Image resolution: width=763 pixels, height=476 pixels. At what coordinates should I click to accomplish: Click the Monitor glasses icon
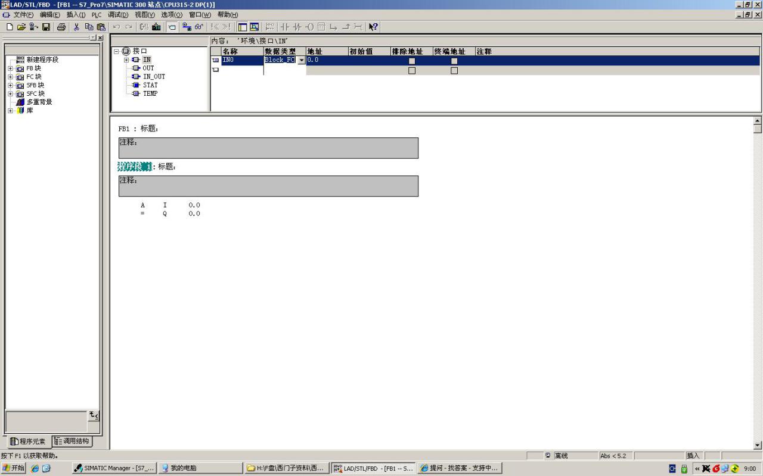coord(199,27)
